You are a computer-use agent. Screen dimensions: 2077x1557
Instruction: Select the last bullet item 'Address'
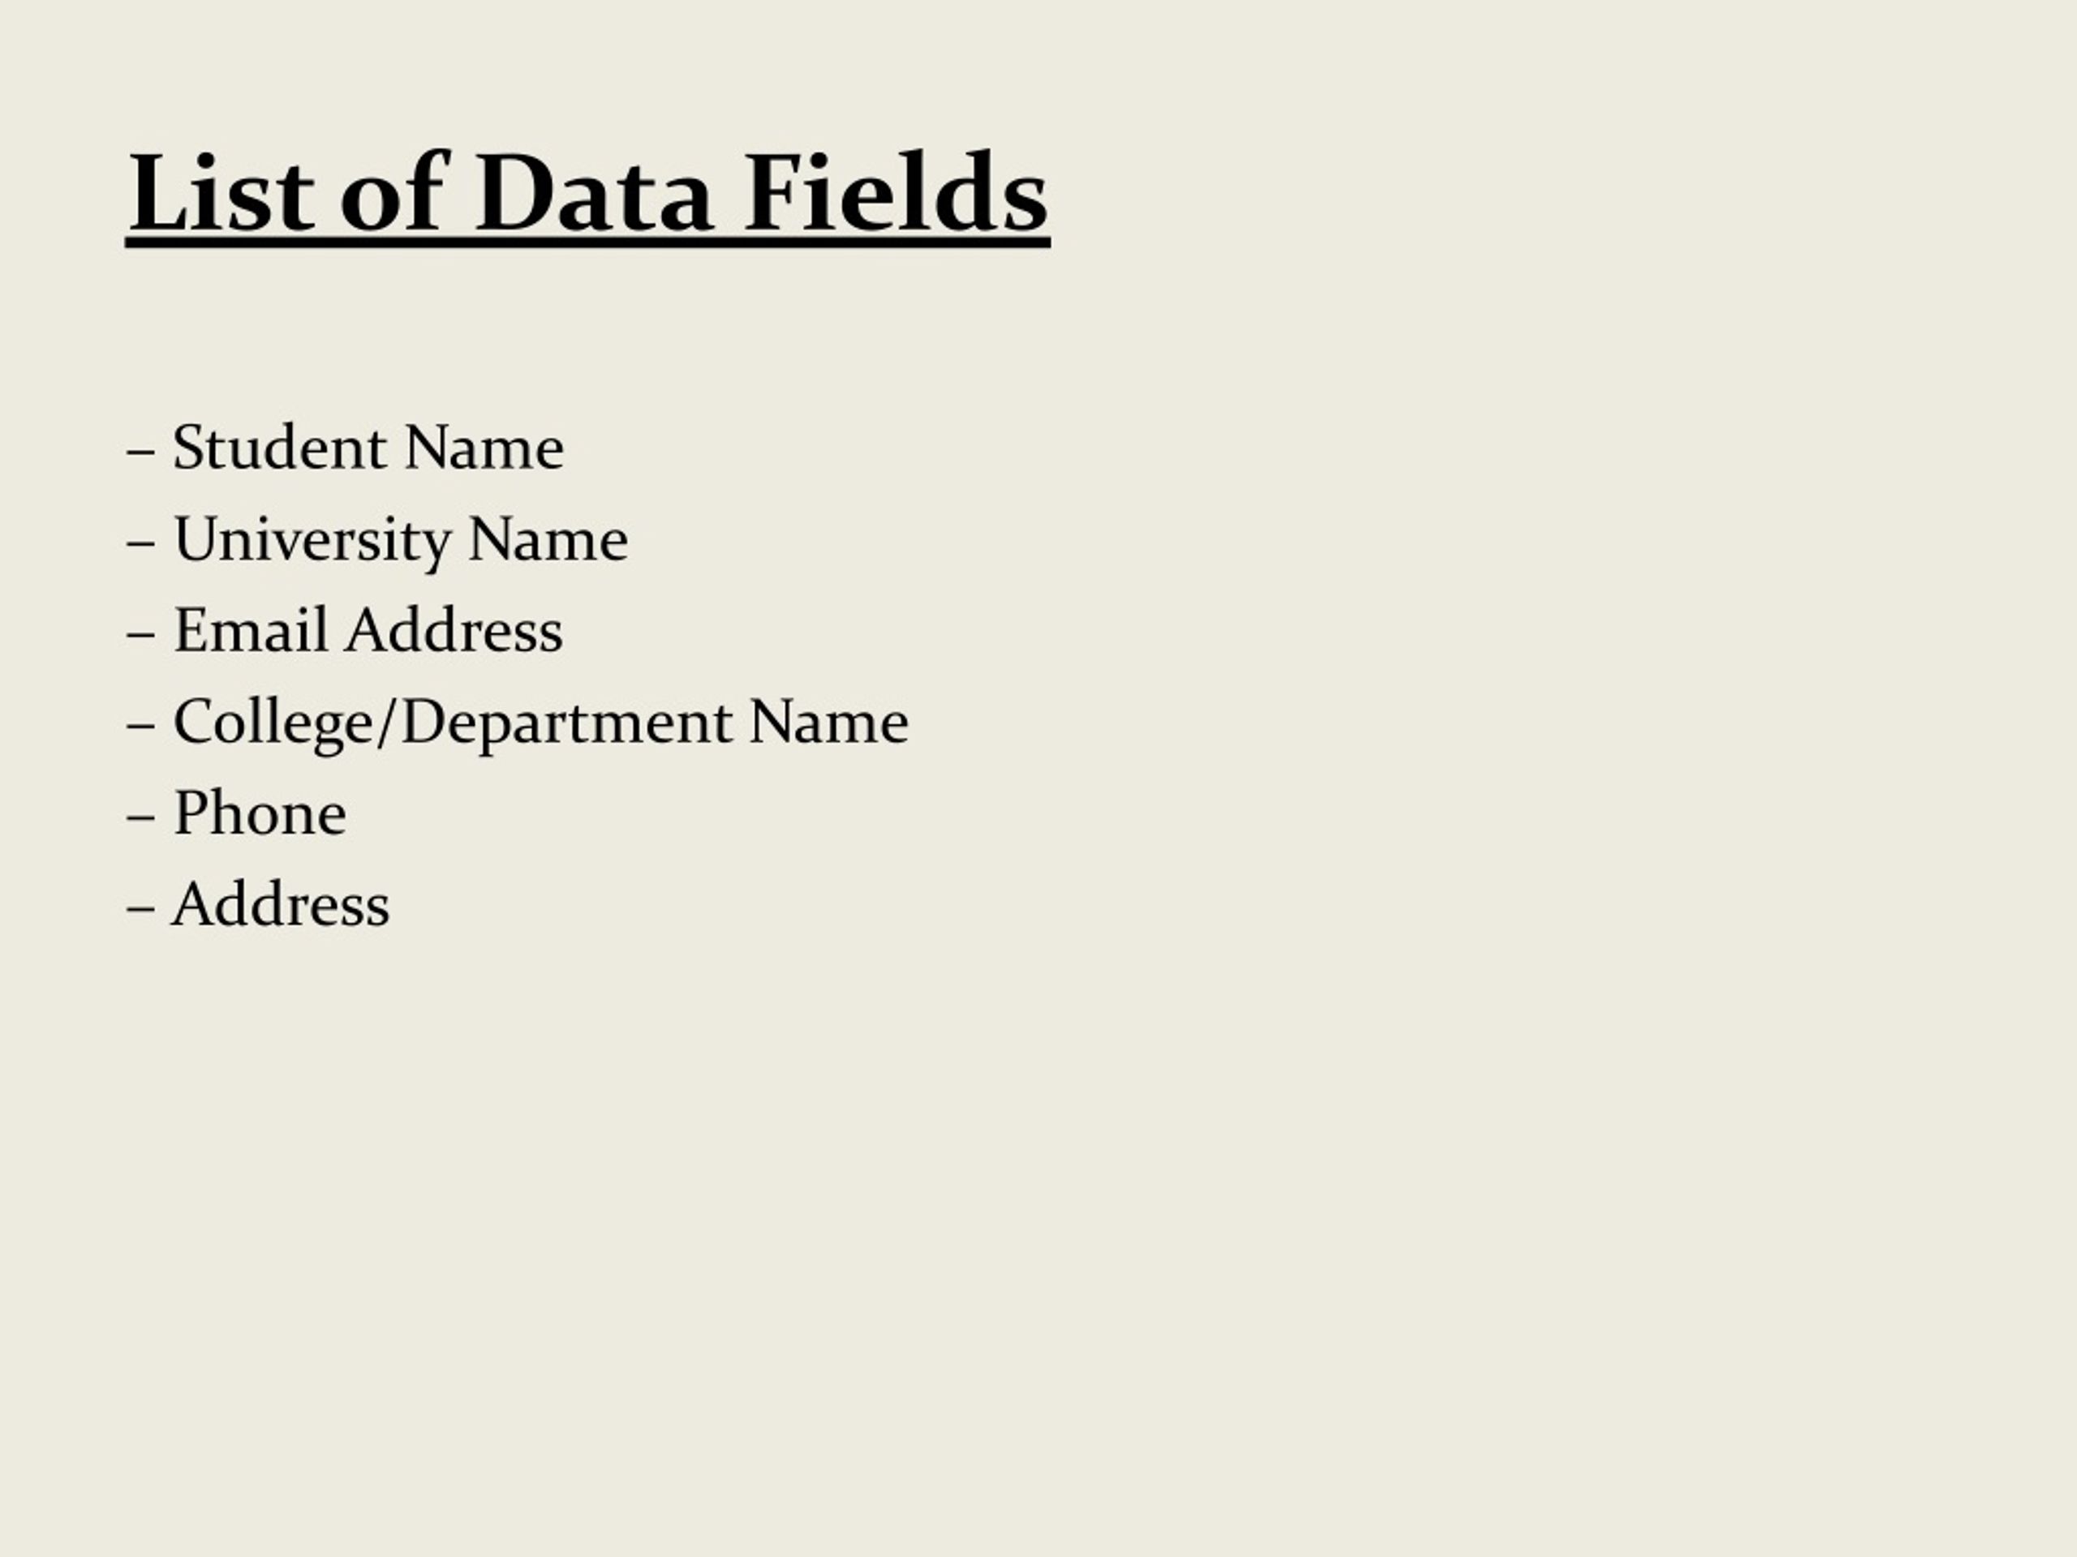tap(258, 906)
